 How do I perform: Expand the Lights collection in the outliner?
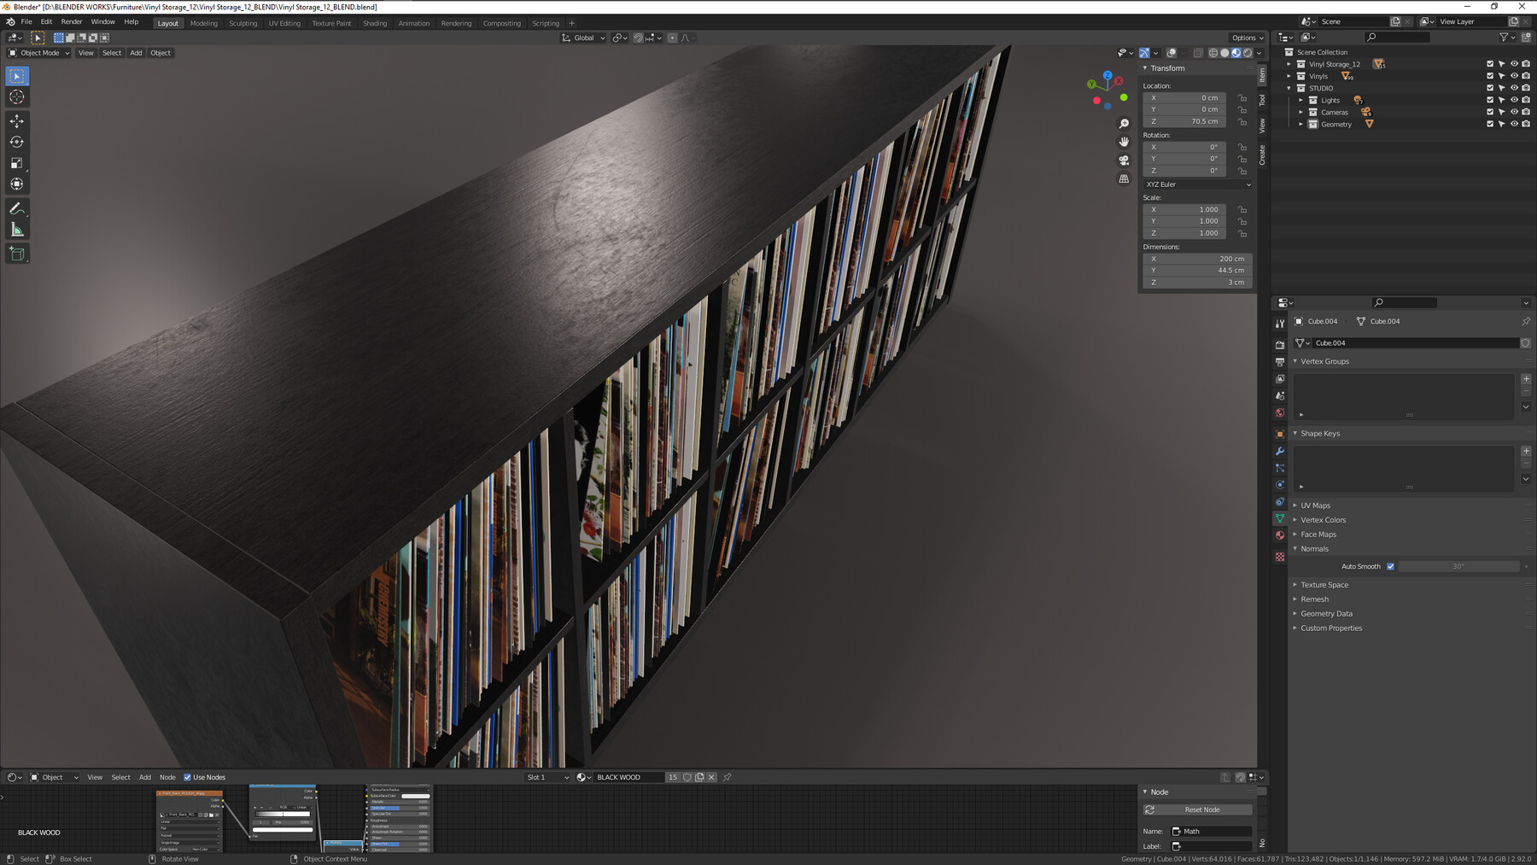coord(1301,100)
